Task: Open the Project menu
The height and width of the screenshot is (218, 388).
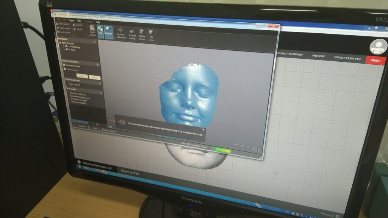Action: click(x=71, y=20)
